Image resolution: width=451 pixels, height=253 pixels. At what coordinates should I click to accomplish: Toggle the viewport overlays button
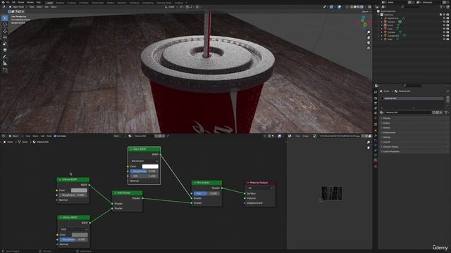point(339,7)
